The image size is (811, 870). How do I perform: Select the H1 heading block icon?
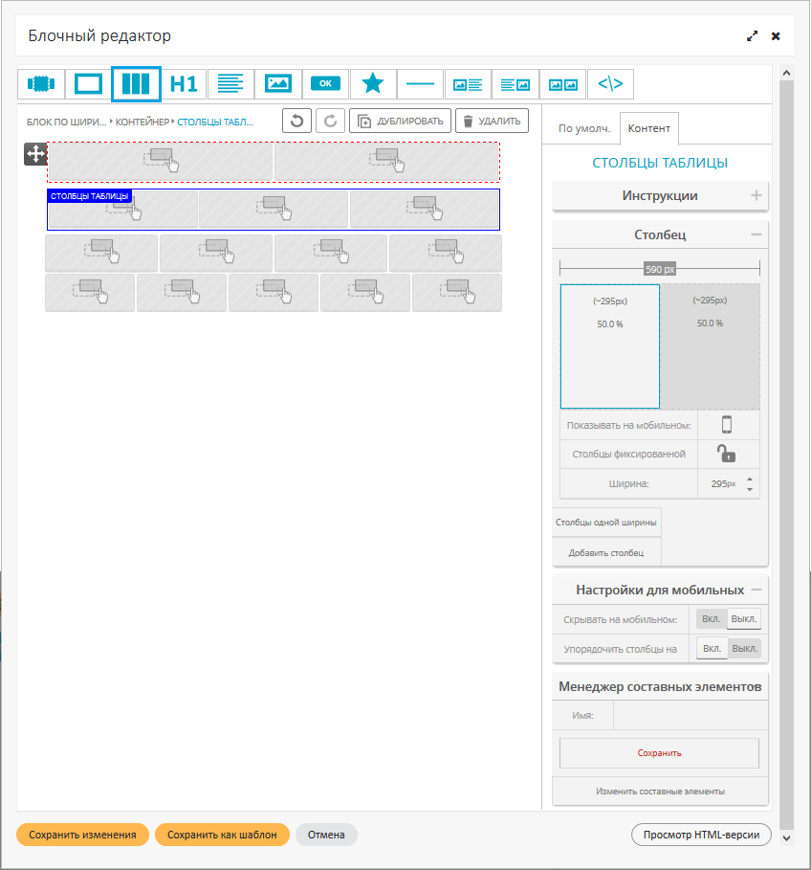[184, 84]
